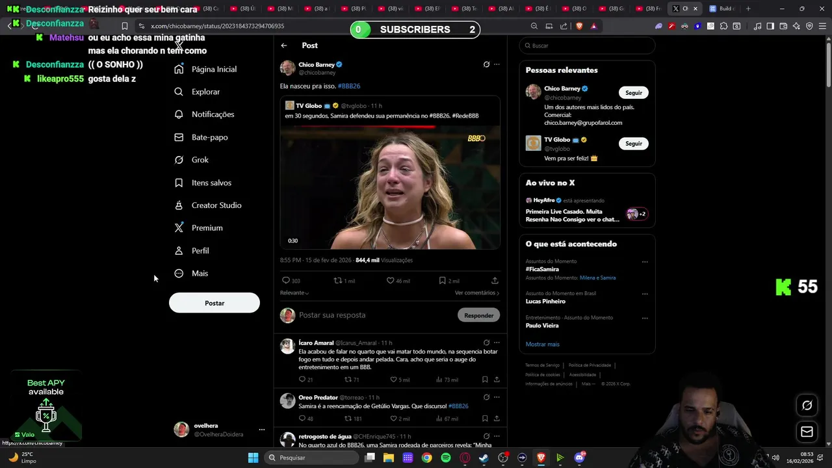Follow TV Globo with Seguir button

click(x=634, y=144)
